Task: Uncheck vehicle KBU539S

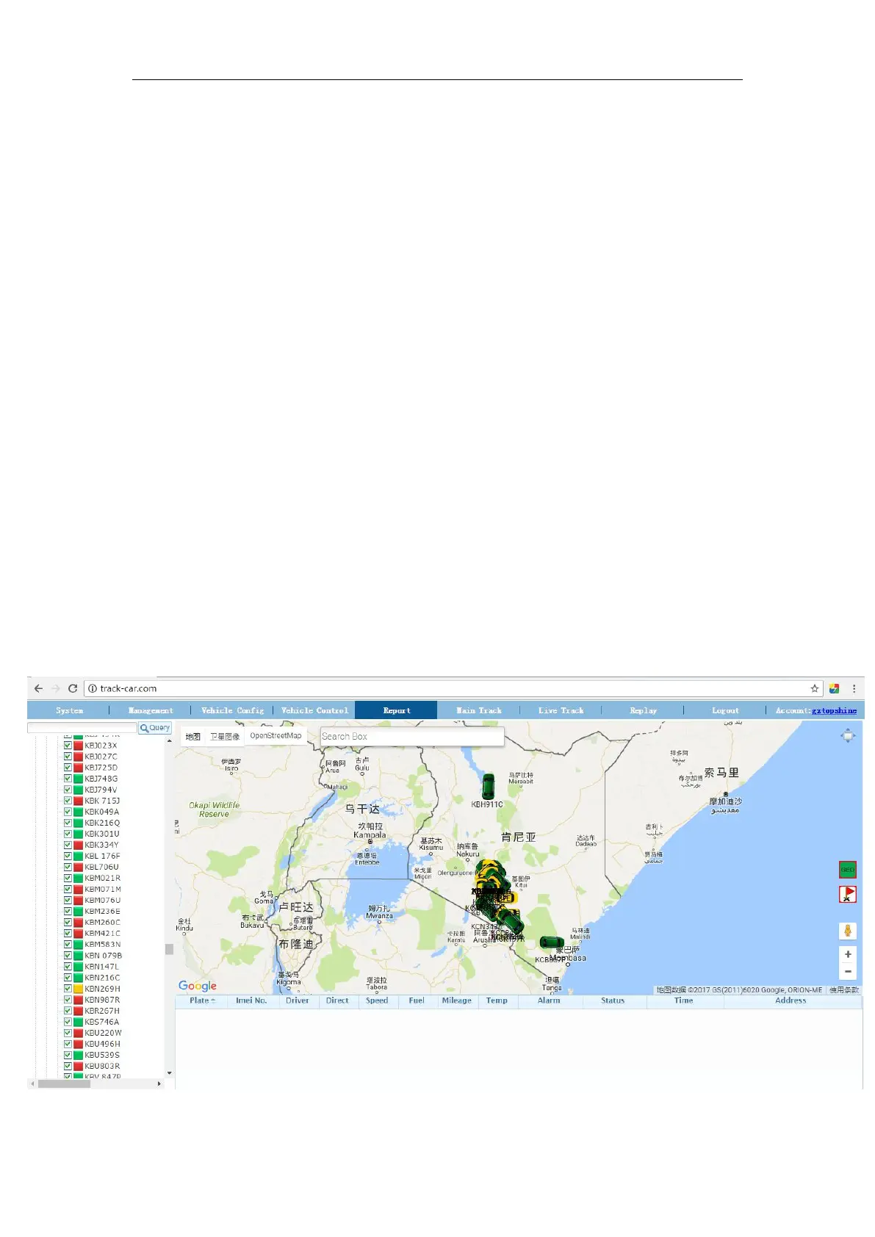Action: click(x=68, y=1055)
